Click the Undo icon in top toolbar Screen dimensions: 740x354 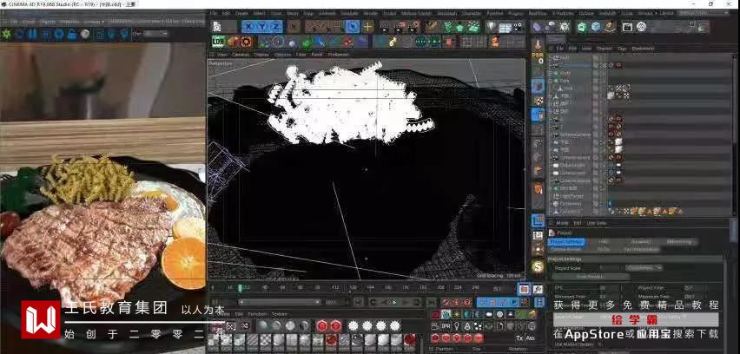point(216,27)
